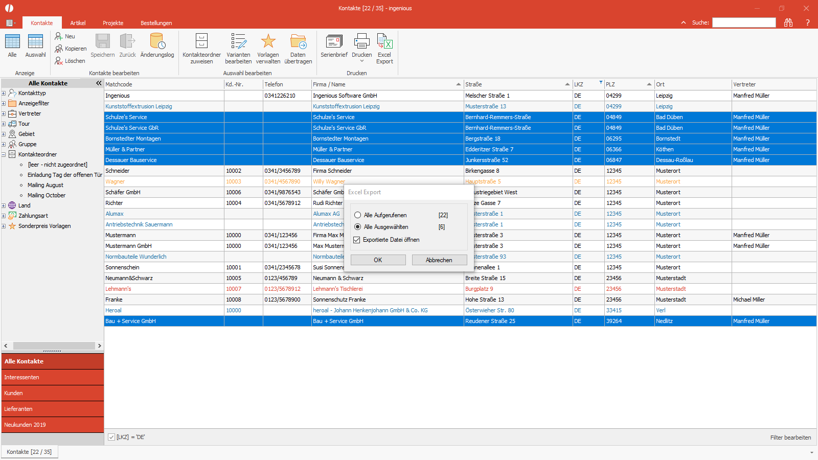This screenshot has height=460, width=818.
Task: Click the Zurück icon
Action: [127, 41]
